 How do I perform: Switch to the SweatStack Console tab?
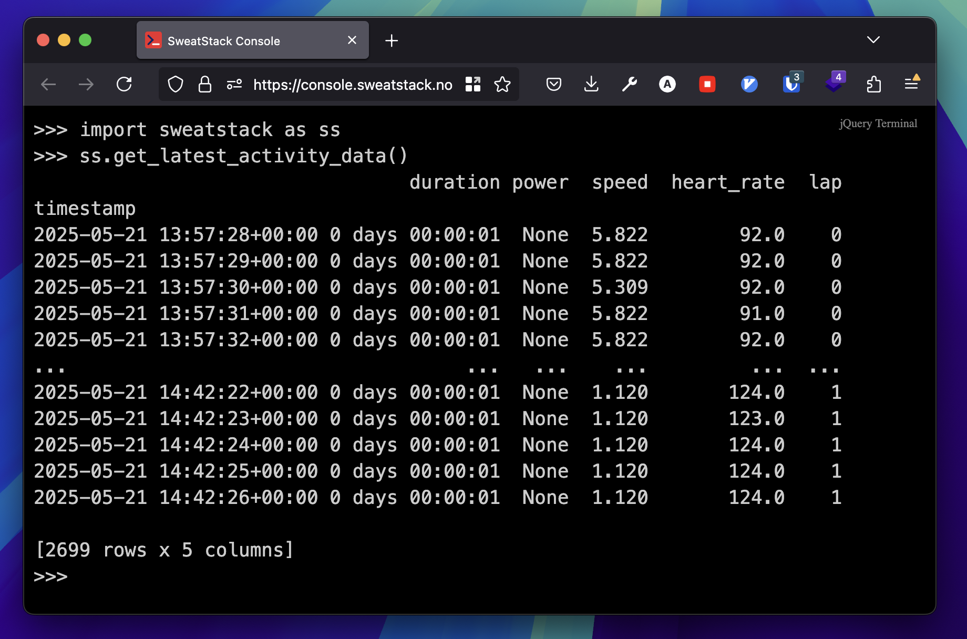click(x=253, y=40)
